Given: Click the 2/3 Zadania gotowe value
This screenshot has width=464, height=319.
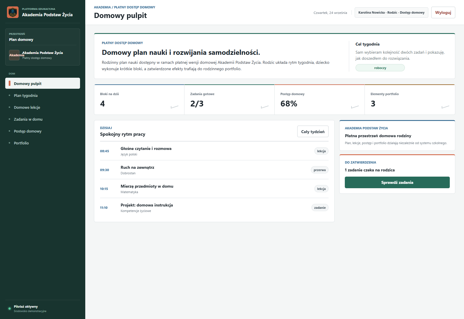Looking at the screenshot, I should pos(197,104).
